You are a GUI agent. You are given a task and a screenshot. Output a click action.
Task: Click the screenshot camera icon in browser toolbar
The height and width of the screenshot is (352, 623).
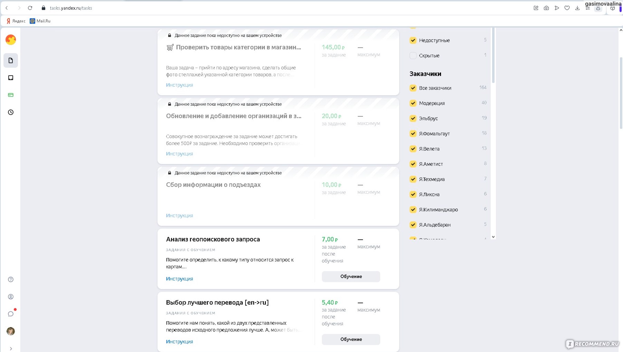click(x=546, y=8)
